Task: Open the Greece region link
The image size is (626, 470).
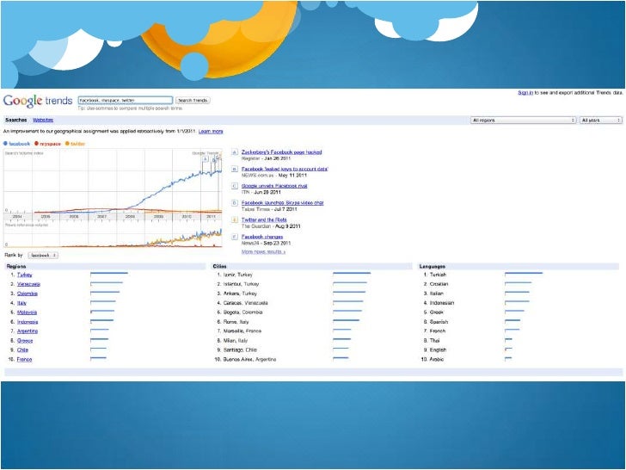Action: click(25, 341)
